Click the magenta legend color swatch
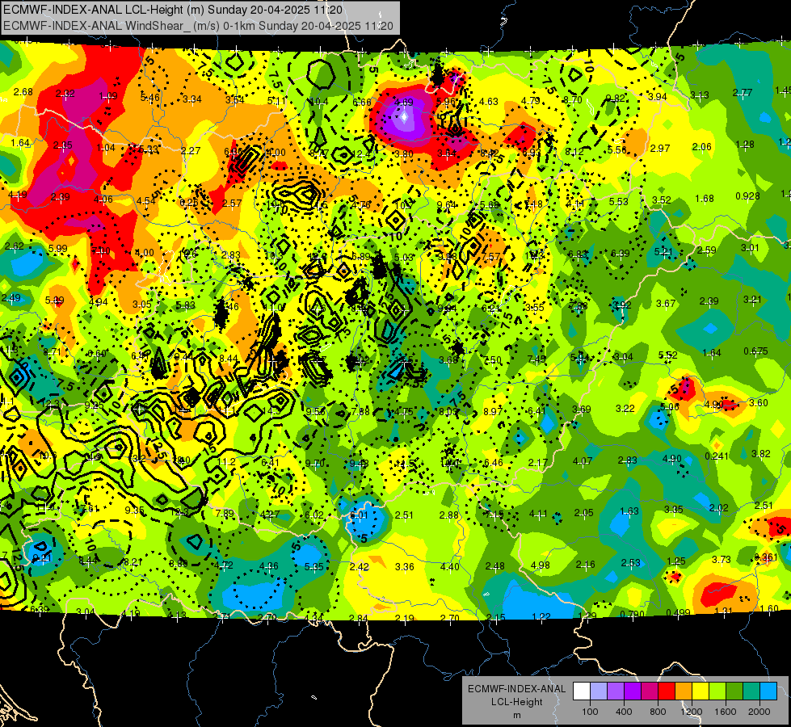The width and height of the screenshot is (791, 727). (650, 691)
